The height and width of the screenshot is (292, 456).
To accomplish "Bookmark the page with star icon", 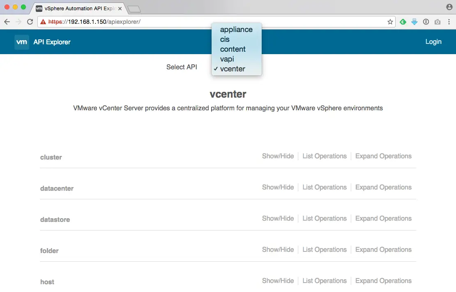I will click(390, 22).
